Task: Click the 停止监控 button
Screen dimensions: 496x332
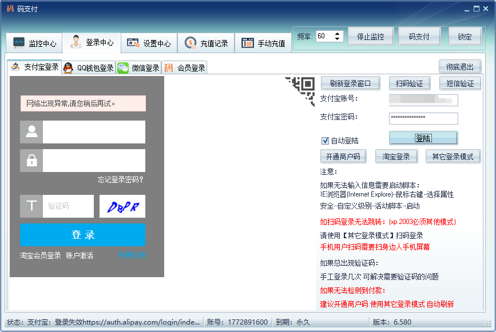Action: [371, 37]
